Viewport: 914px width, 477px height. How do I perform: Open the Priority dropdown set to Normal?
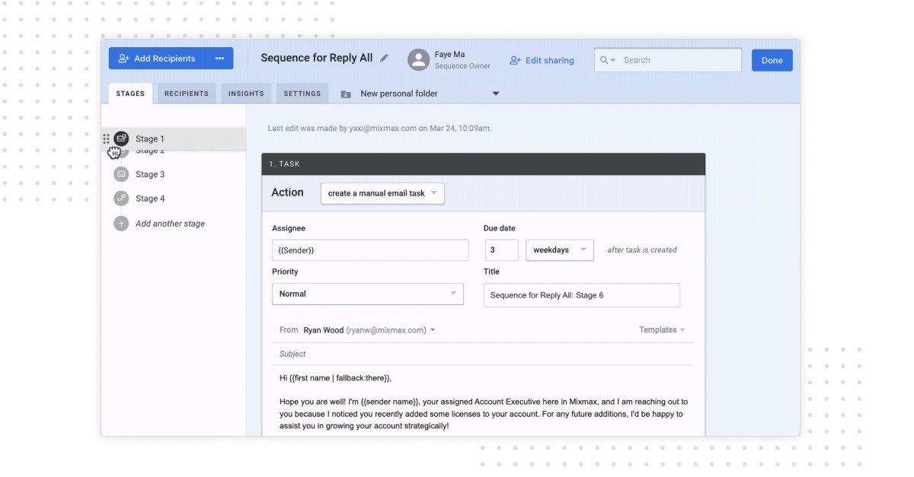tap(368, 294)
